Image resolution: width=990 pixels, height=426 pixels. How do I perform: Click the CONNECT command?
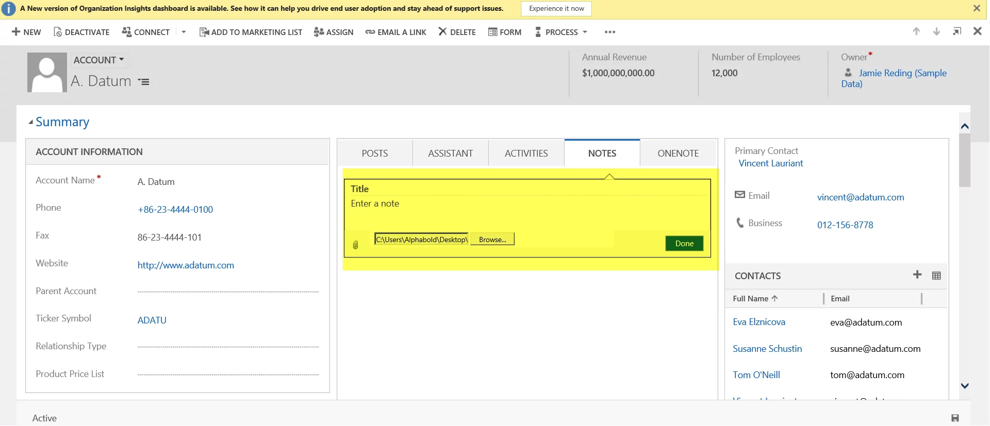[146, 32]
